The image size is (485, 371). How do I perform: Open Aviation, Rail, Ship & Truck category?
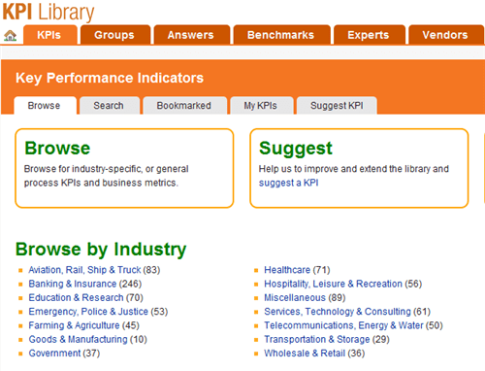point(84,270)
